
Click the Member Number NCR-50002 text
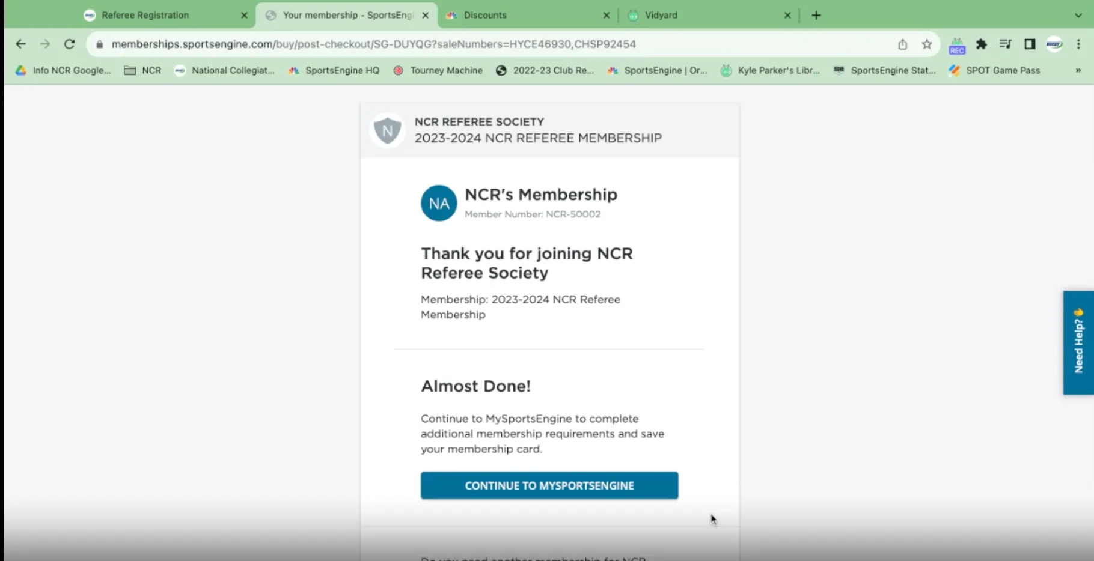533,214
